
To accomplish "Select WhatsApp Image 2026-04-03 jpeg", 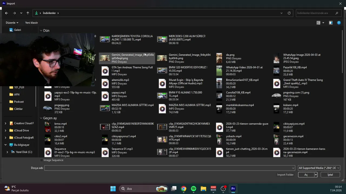I will pos(297,58).
